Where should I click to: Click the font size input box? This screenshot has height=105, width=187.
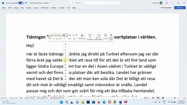pyautogui.click(x=65, y=35)
